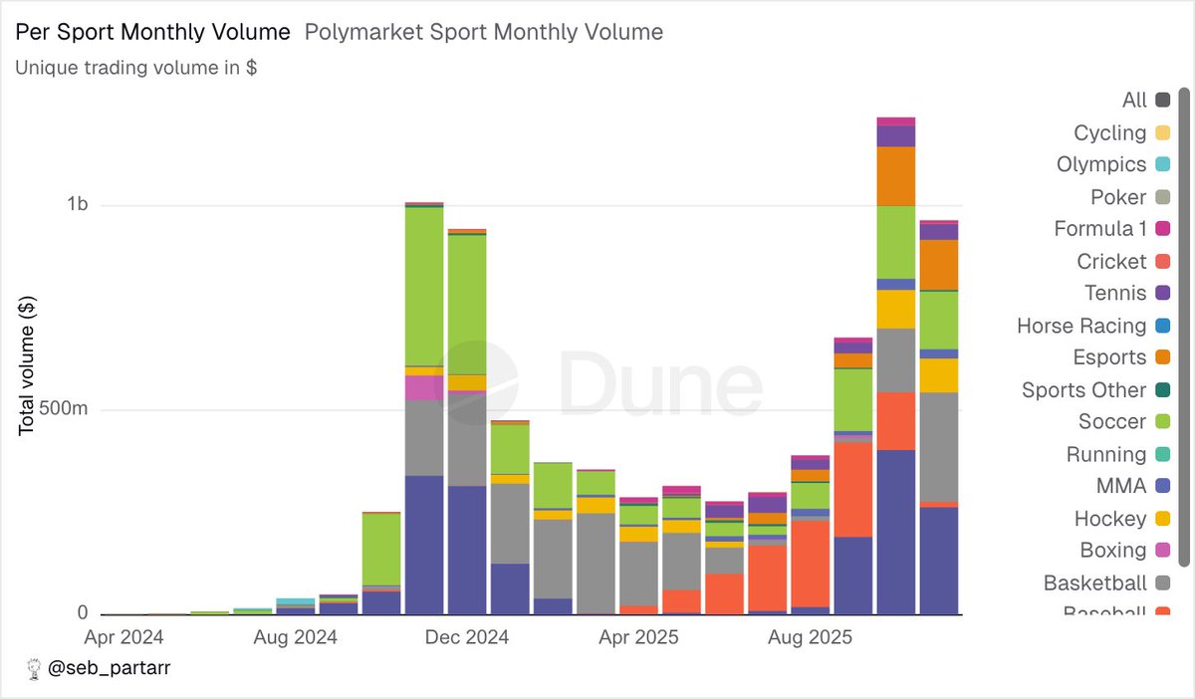Click Polymarket Sport Monthly Volume subtitle
Image resolution: width=1195 pixels, height=699 pixels.
[x=484, y=32]
